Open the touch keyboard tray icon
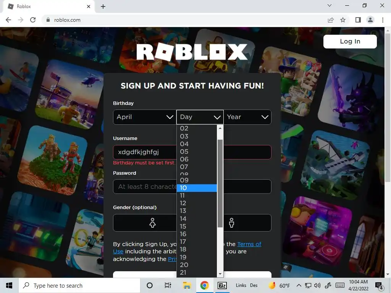391x293 pixels. coord(340,285)
